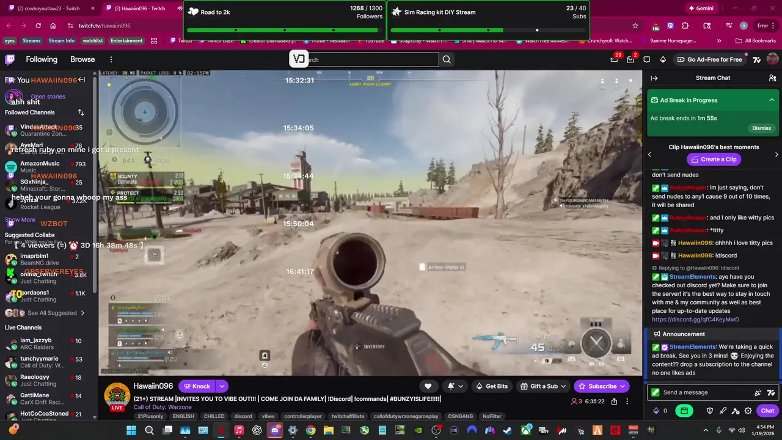
Task: Open the chat community users icon
Action: (772, 78)
